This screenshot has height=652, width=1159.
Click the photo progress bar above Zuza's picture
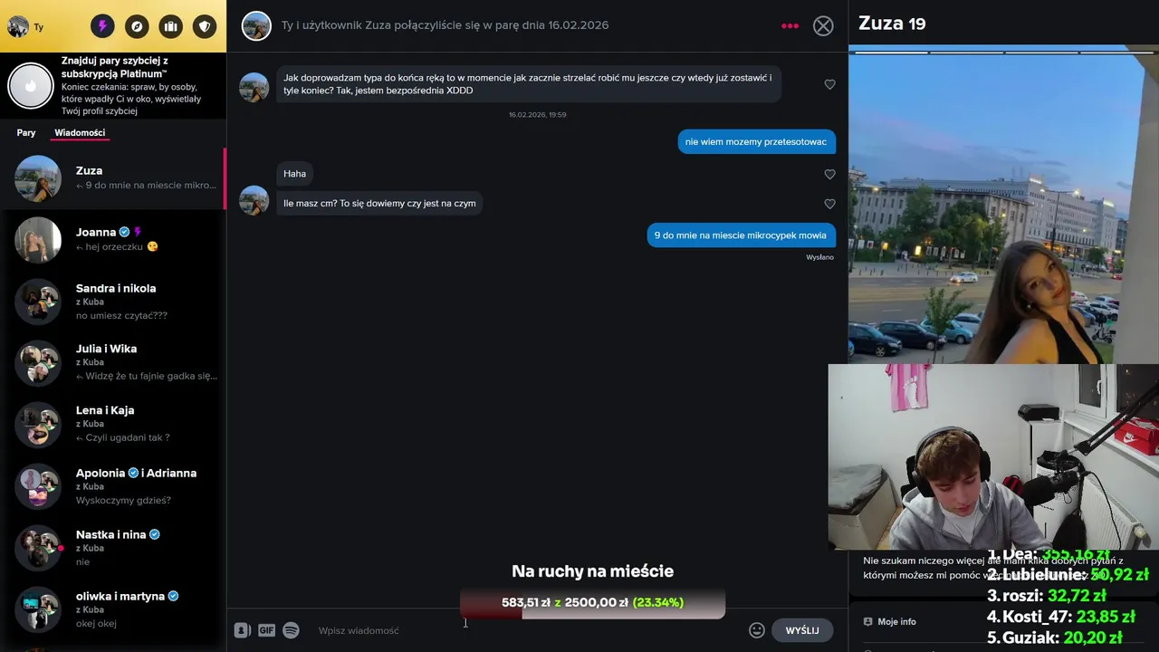click(x=1003, y=53)
